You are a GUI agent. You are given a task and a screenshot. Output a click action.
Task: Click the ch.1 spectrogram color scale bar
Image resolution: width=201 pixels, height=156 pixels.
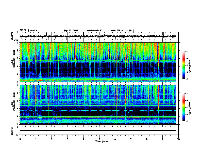[x=184, y=65]
